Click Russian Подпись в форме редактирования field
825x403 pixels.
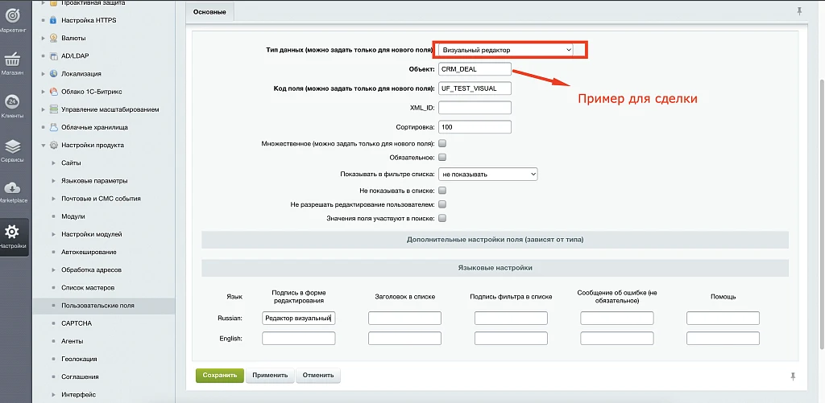[298, 318]
